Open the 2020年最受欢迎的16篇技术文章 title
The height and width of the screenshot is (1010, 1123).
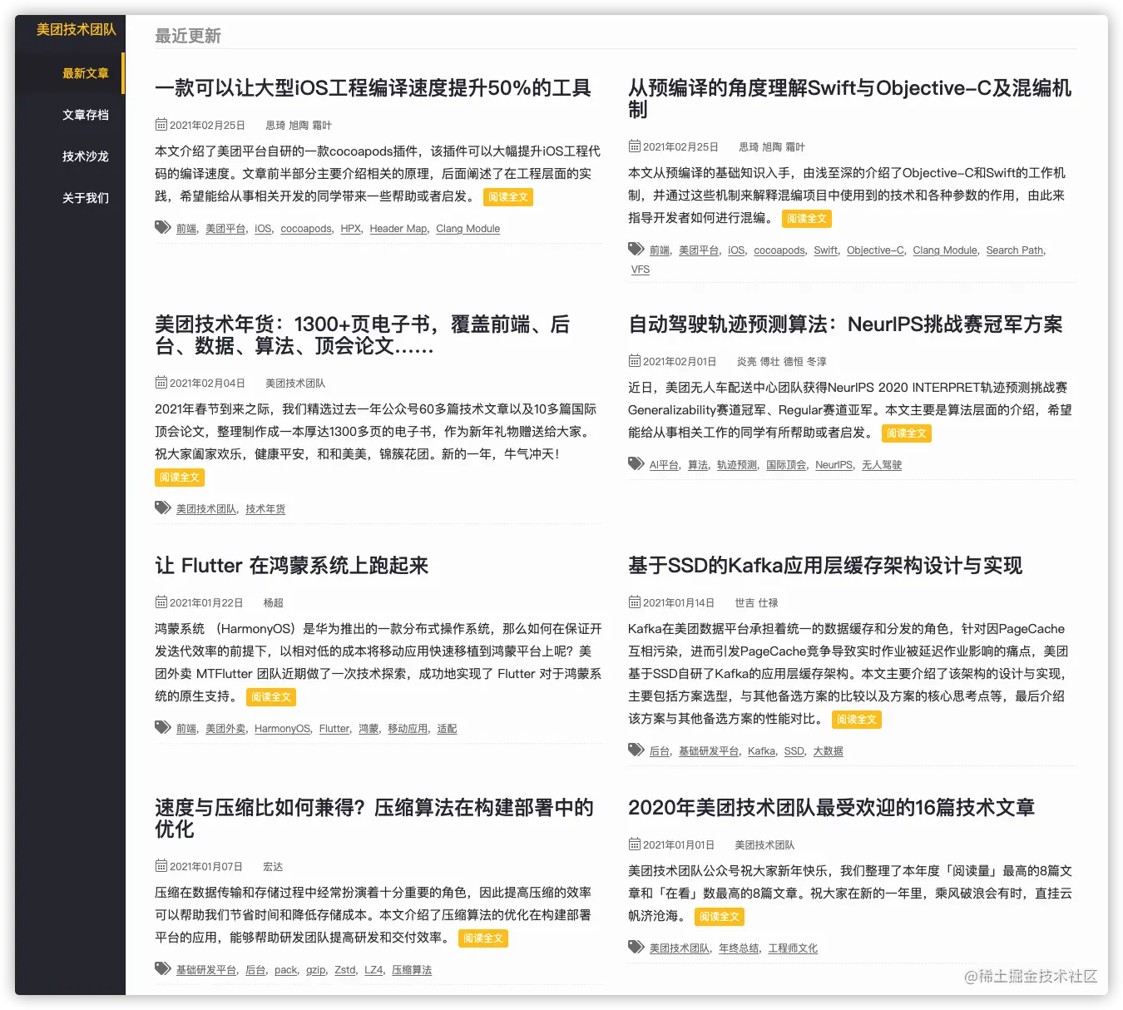click(x=831, y=808)
